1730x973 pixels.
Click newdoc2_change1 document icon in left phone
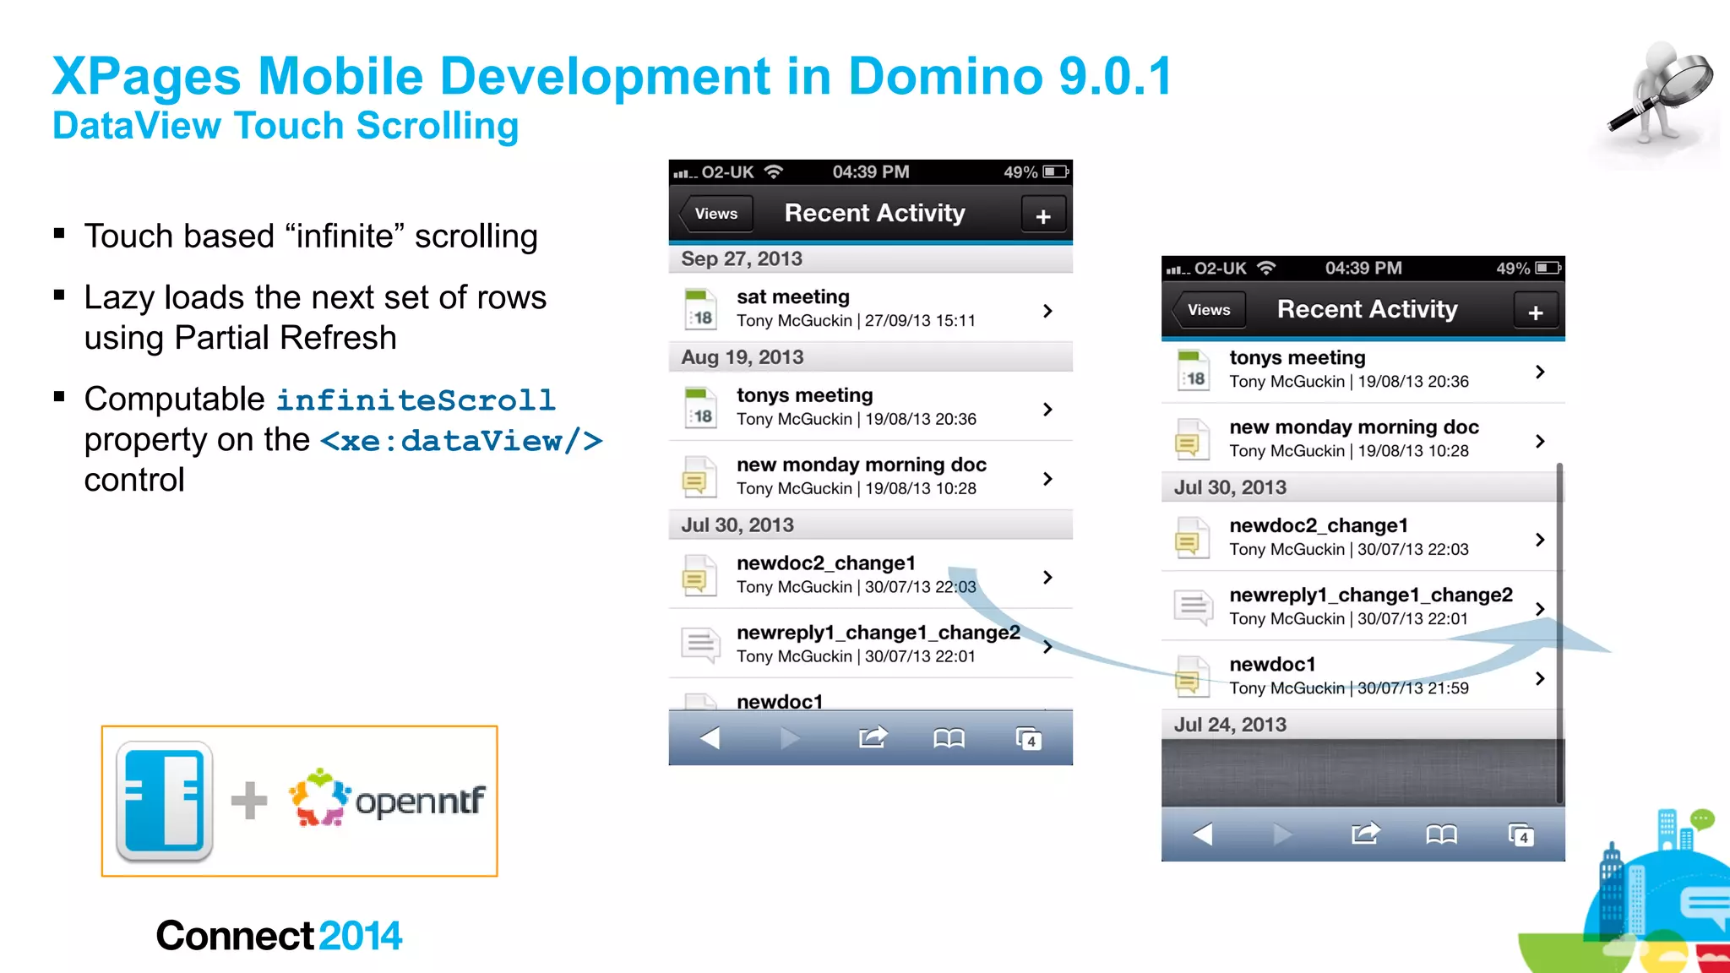point(699,575)
